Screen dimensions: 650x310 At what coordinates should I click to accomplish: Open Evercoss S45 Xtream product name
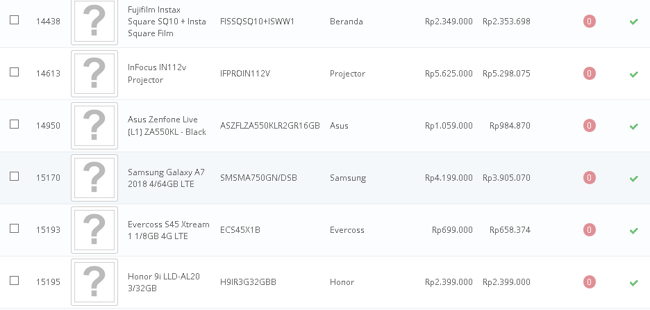coord(168,230)
